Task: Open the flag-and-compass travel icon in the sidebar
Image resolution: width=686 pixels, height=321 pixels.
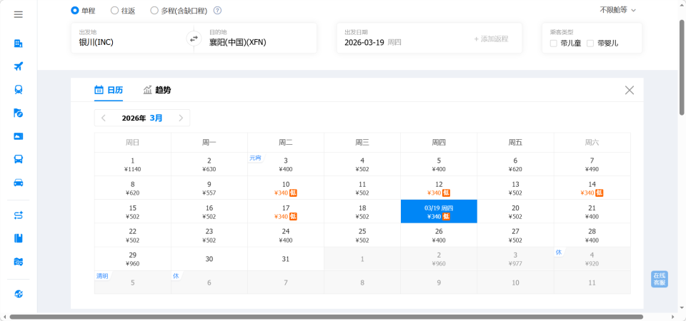Action: point(19,113)
